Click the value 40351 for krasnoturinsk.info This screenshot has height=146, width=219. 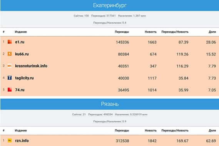pos(123,66)
